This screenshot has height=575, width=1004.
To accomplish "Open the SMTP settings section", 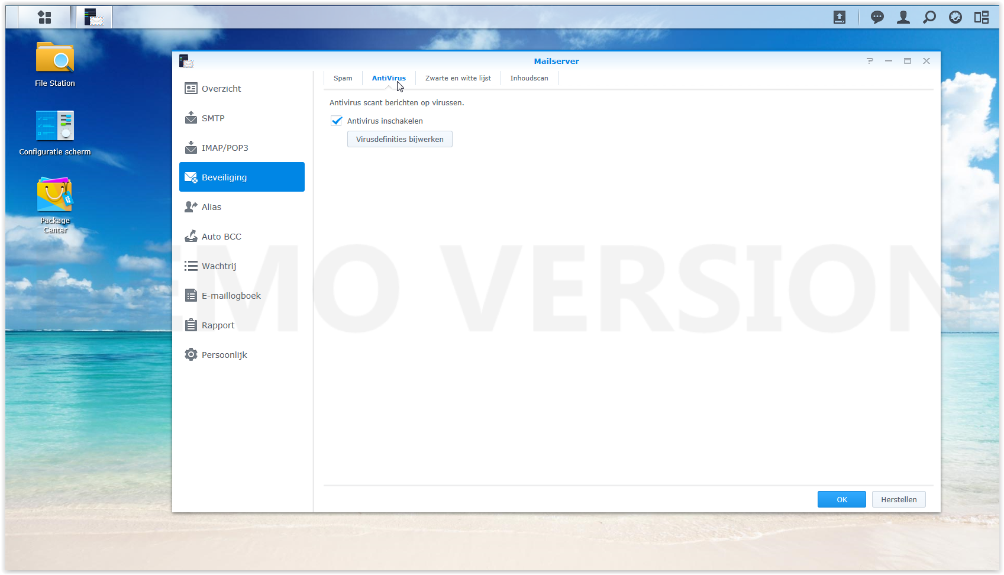I will click(242, 118).
